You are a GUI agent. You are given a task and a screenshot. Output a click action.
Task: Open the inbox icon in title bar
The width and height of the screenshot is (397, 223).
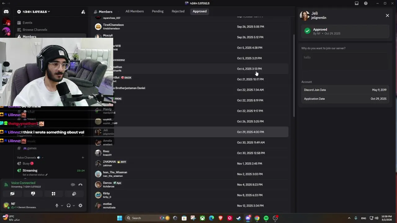click(357, 3)
